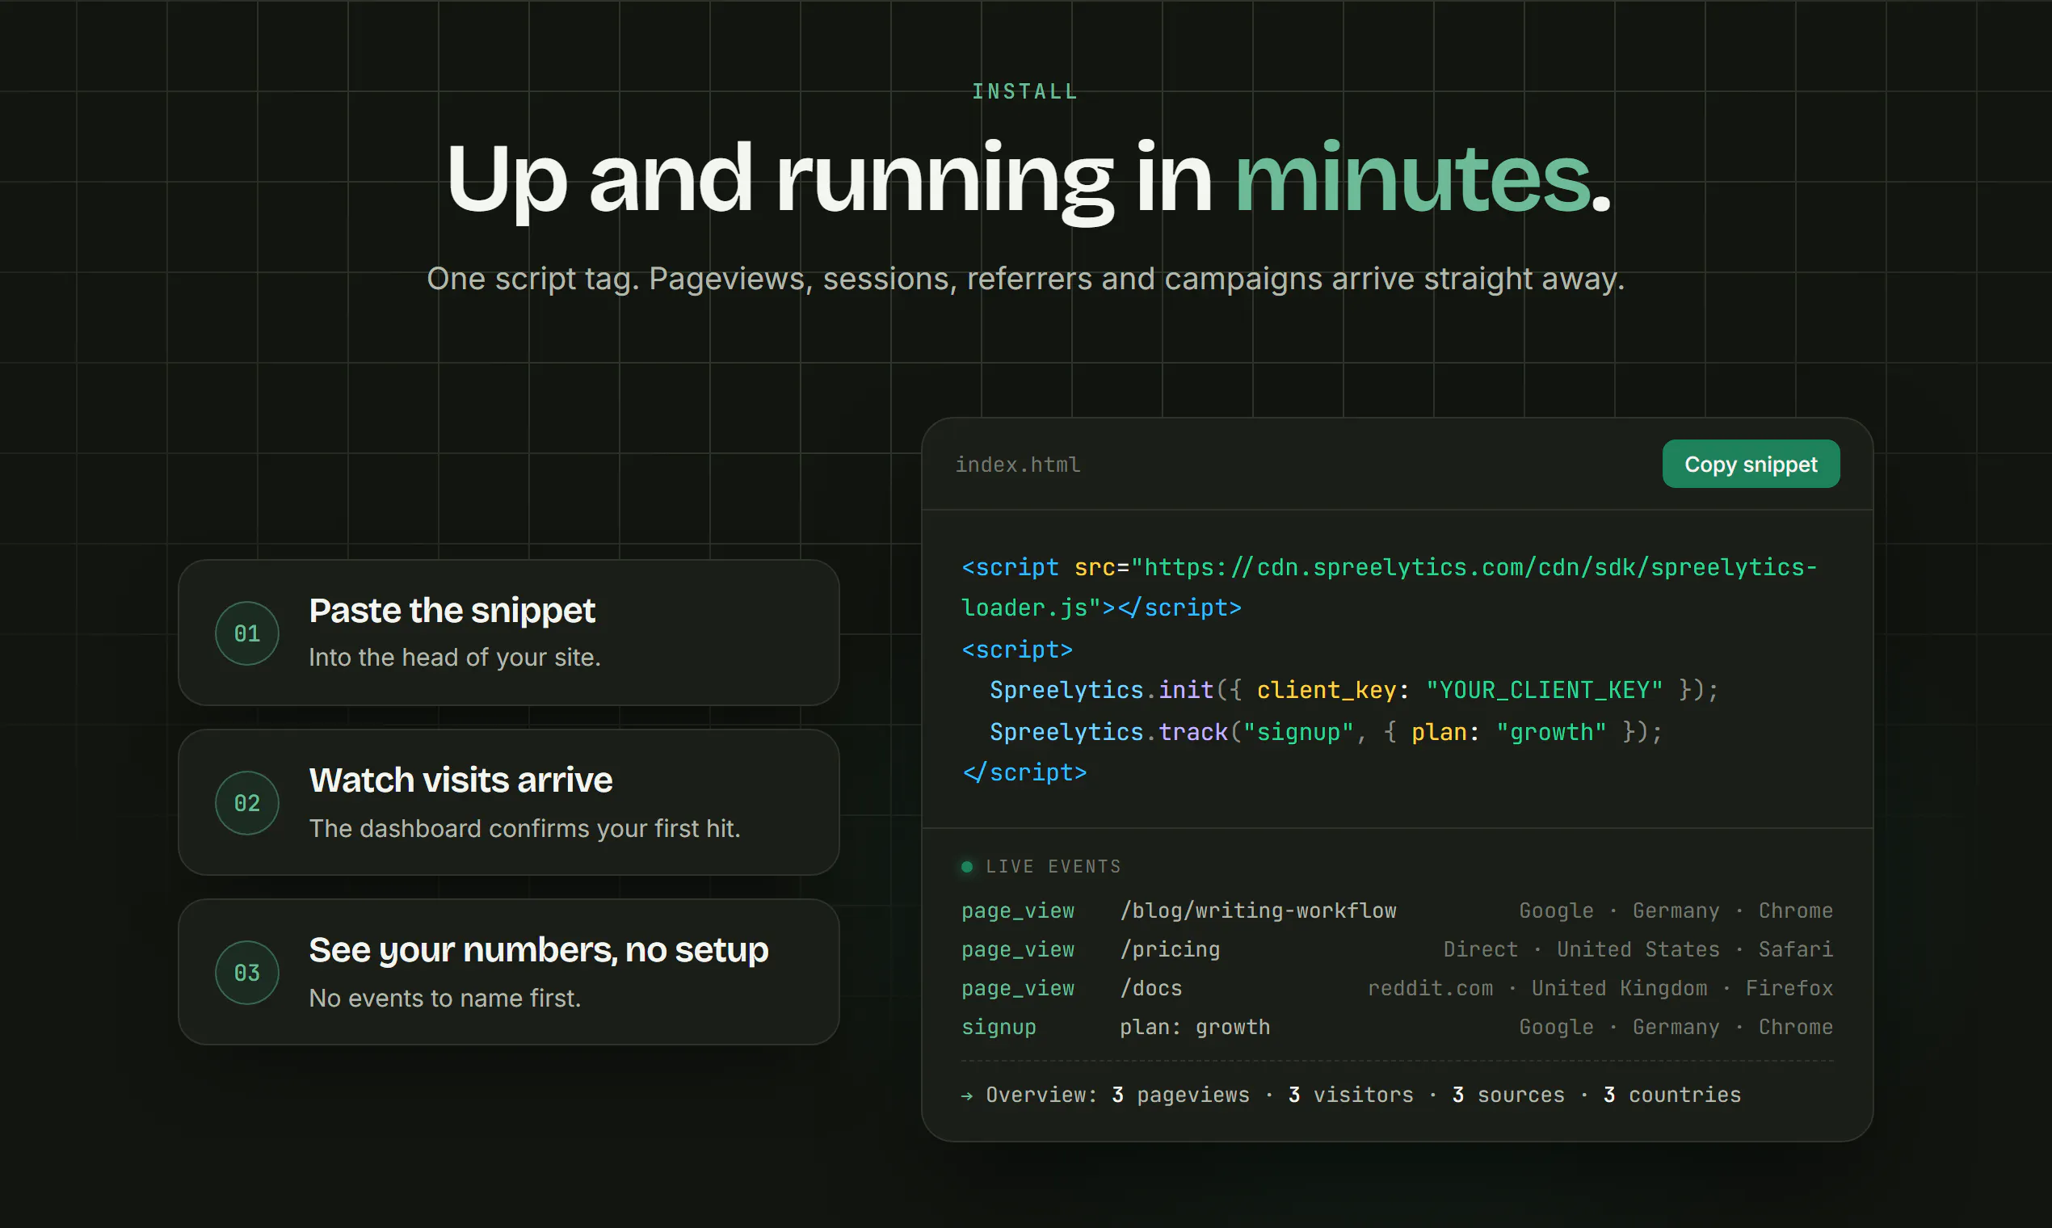
Task: Click 3 sources in the overview line
Action: pos(1508,1095)
